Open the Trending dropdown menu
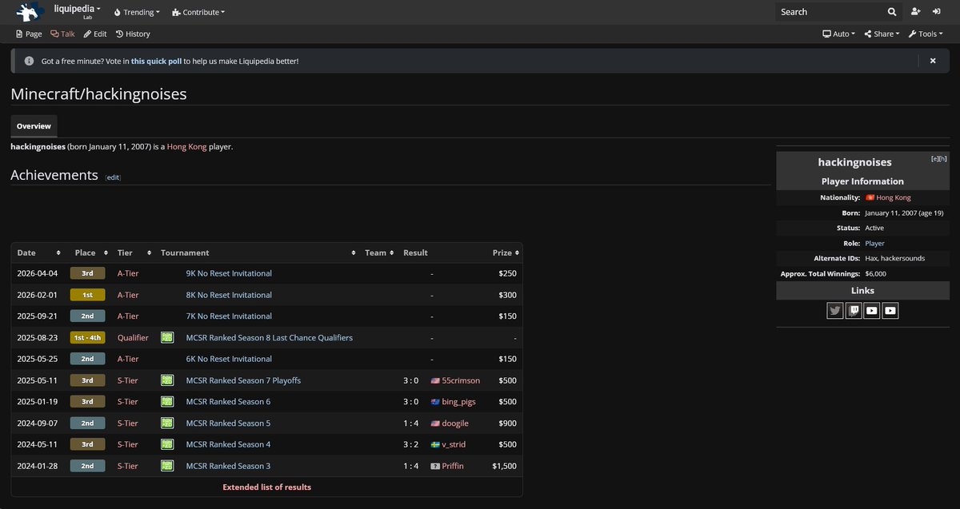 point(137,12)
